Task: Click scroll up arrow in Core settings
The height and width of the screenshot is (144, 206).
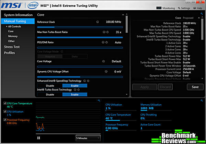Action: (x=127, y=14)
